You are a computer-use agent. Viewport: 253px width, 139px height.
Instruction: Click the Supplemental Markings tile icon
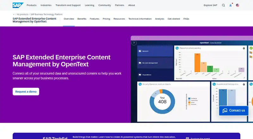[x=214, y=84]
